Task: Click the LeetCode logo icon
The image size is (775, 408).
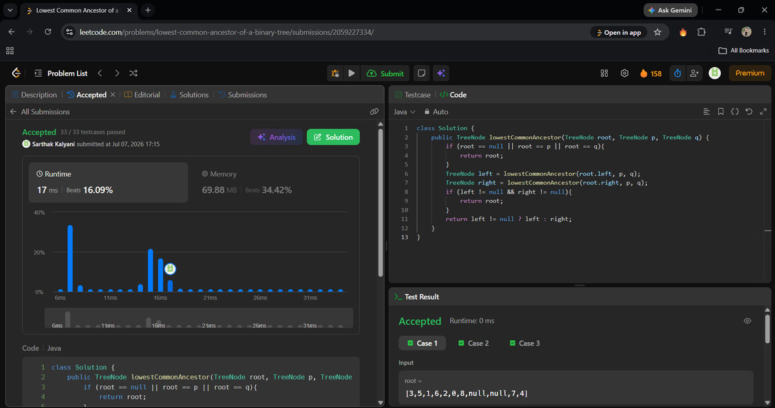Action: (16, 73)
